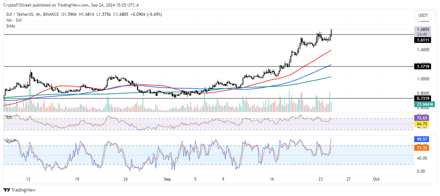440x196 pixels.
Task: Click the 1.0000 price axis label
Action: point(423,79)
